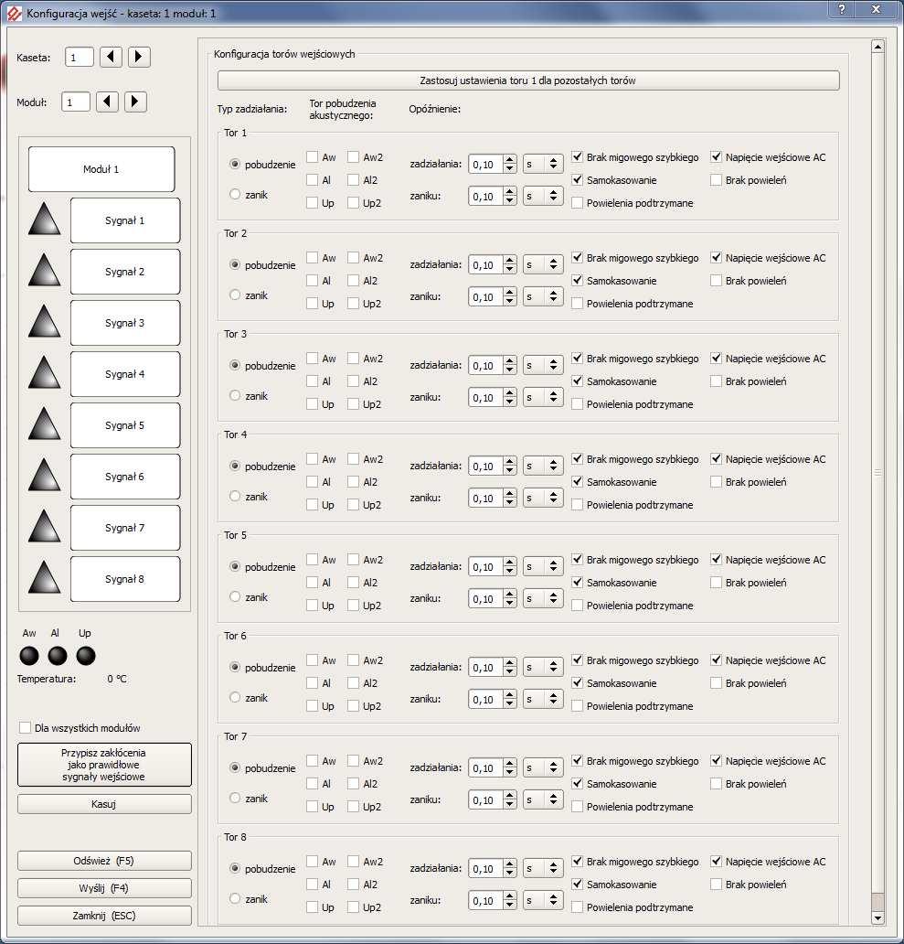Click the Aw status LED indicator
The image size is (904, 944).
click(x=29, y=656)
